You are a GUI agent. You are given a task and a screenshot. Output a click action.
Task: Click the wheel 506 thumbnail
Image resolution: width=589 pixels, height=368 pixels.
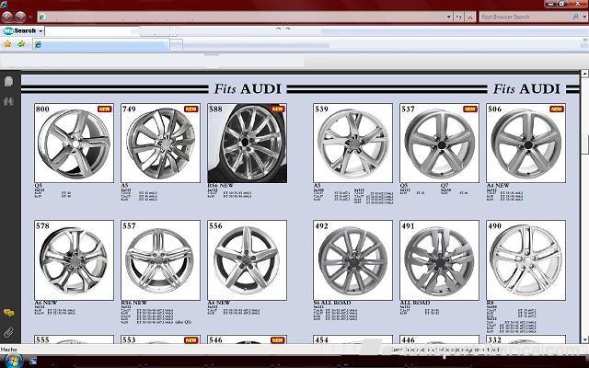click(x=525, y=144)
